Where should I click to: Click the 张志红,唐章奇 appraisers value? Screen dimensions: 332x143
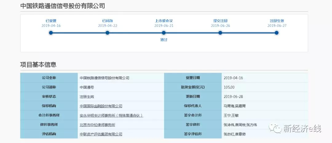click(235, 134)
